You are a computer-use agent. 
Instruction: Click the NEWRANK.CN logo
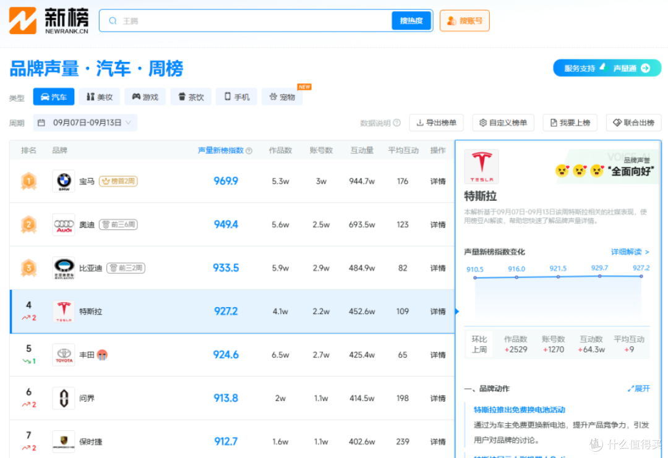point(49,20)
